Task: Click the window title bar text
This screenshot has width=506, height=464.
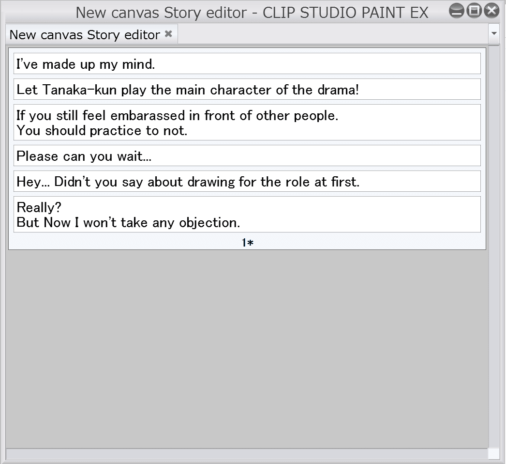Action: point(252,12)
